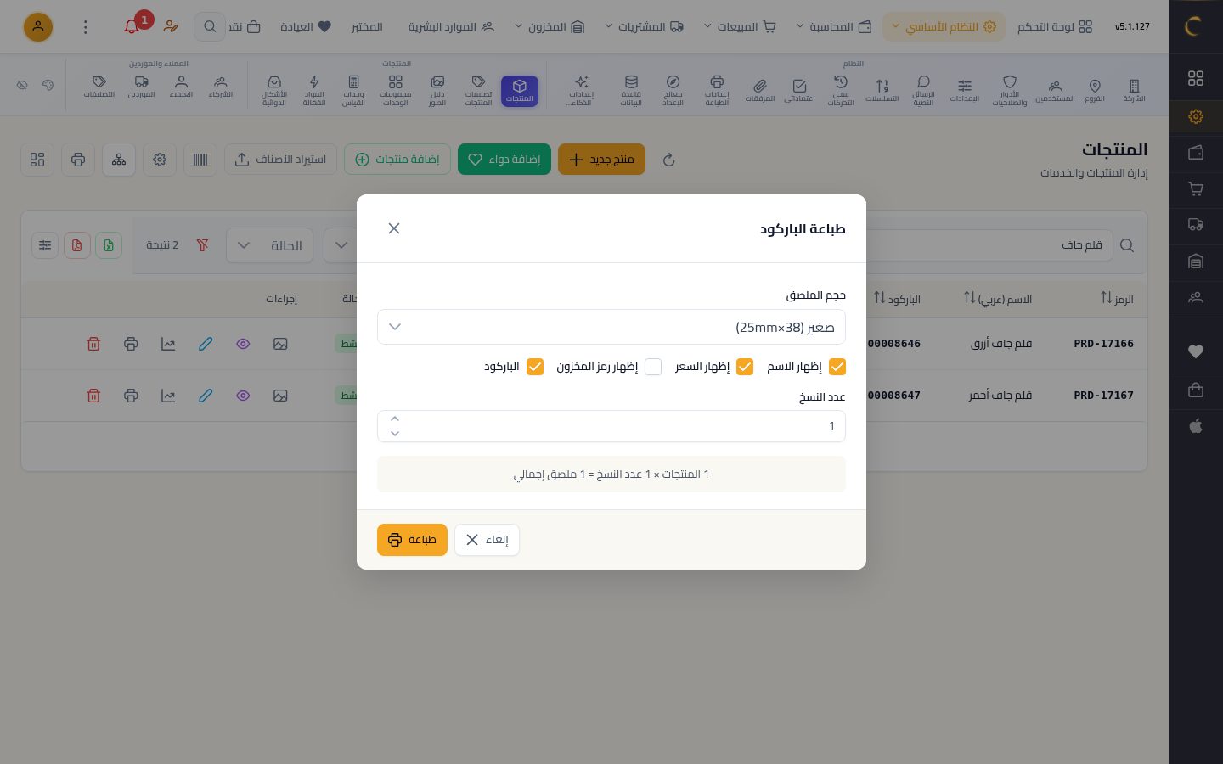Increase the عدد النسخ copy count with the up arrow
The height and width of the screenshot is (764, 1223).
395,419
